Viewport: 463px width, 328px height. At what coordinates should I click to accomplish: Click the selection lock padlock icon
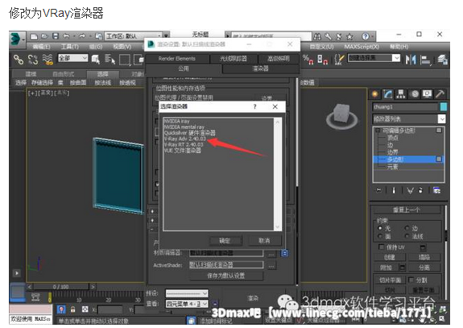click(73, 309)
